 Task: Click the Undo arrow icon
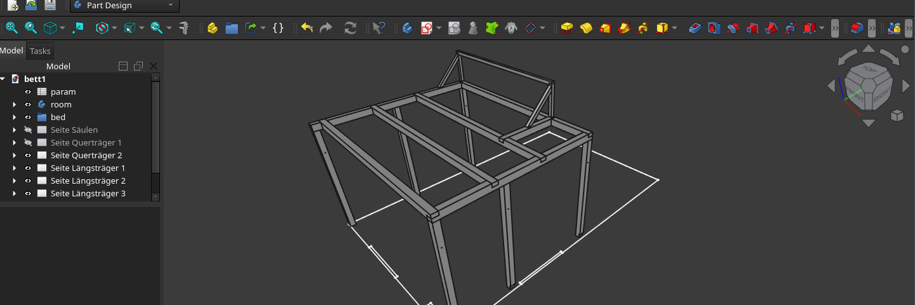click(x=307, y=28)
